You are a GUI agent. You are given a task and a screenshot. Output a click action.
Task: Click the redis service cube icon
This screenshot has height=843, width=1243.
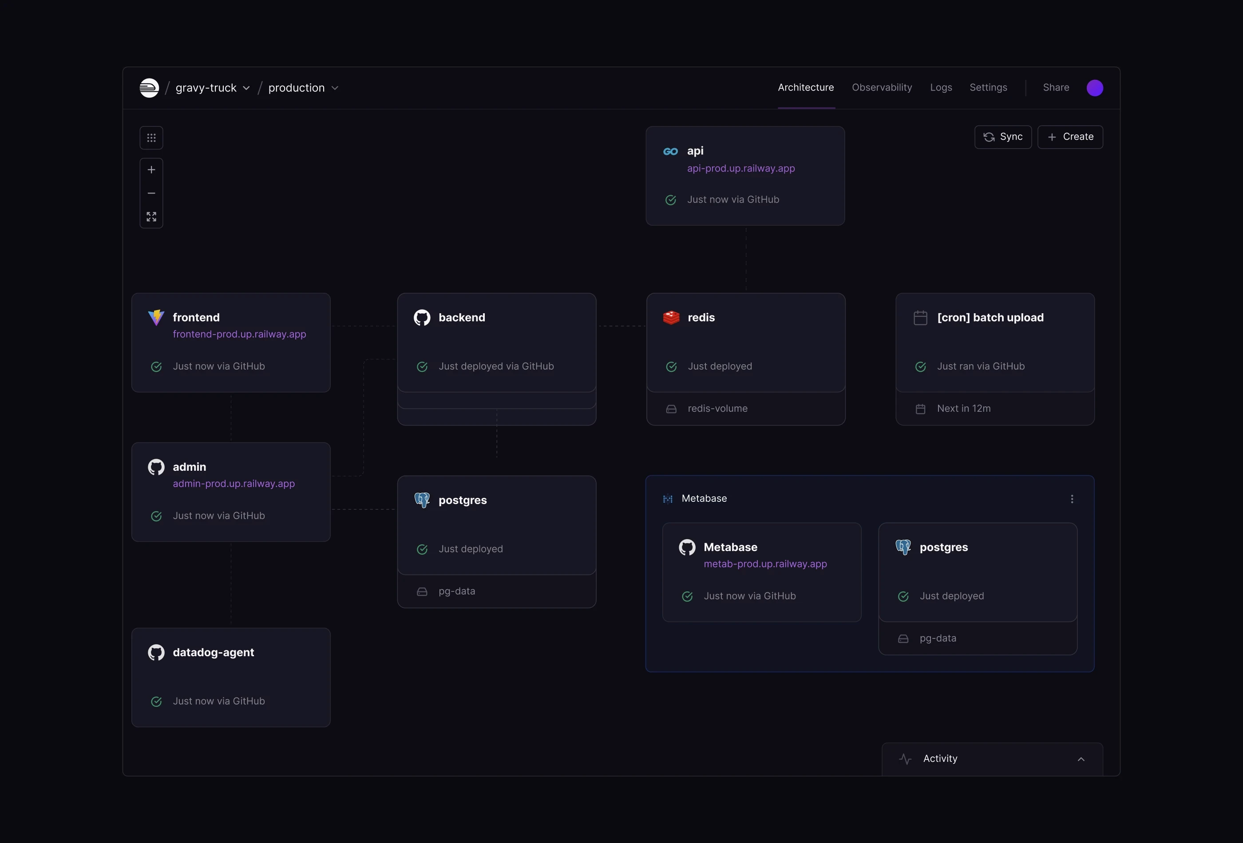tap(671, 318)
